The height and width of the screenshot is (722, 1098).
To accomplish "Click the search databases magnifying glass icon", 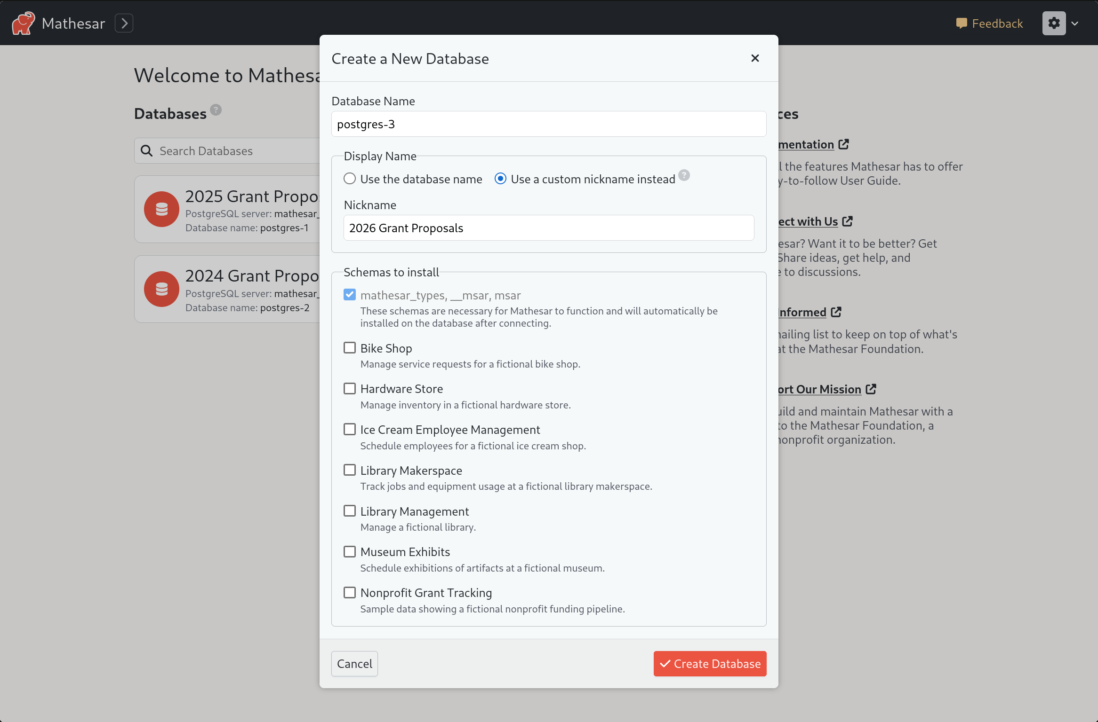I will pos(146,151).
